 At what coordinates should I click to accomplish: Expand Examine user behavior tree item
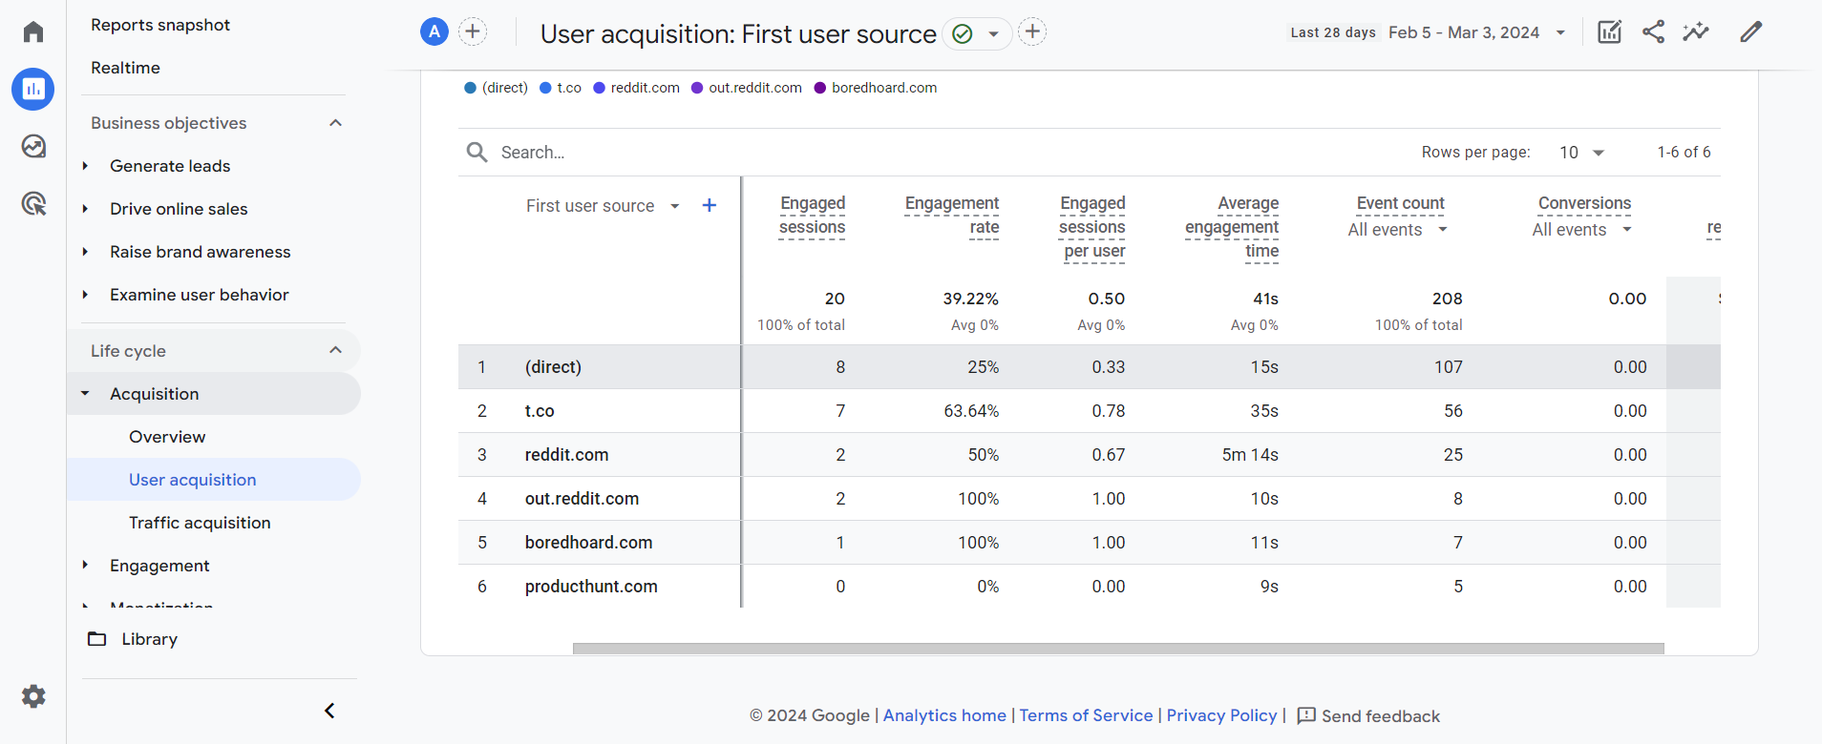[85, 295]
